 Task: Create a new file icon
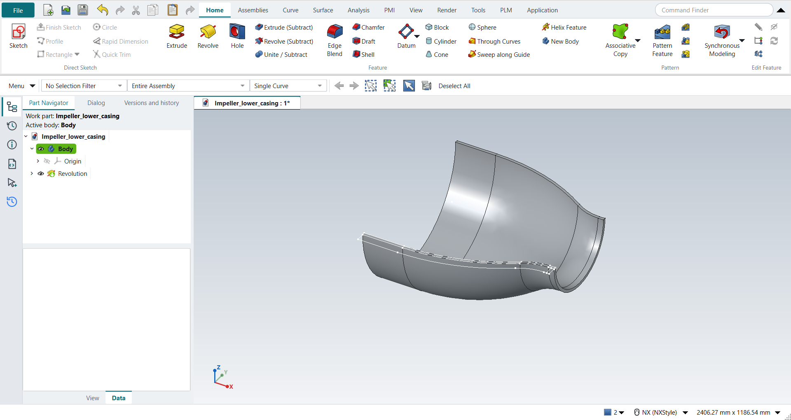tap(48, 10)
